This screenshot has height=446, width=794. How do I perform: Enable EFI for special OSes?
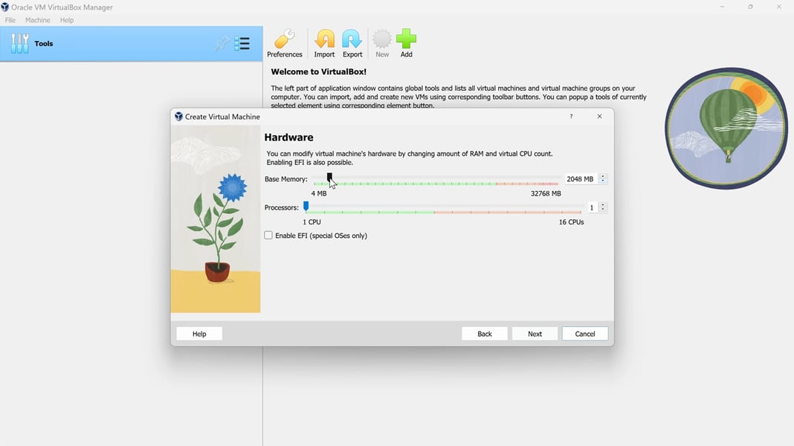tap(268, 235)
